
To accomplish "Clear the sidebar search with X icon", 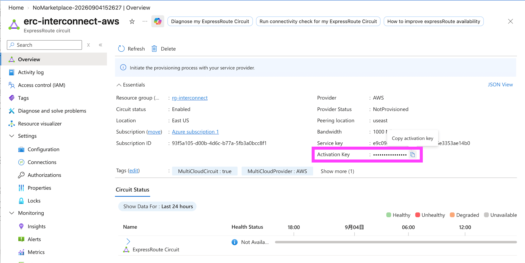I will click(x=88, y=45).
